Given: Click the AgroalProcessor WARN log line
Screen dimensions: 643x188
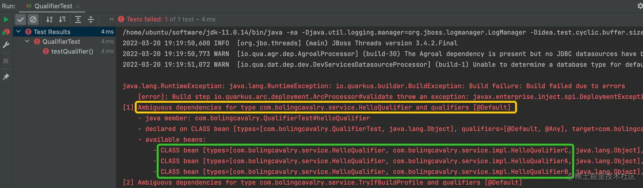Looking at the screenshot, I should coord(382,54).
